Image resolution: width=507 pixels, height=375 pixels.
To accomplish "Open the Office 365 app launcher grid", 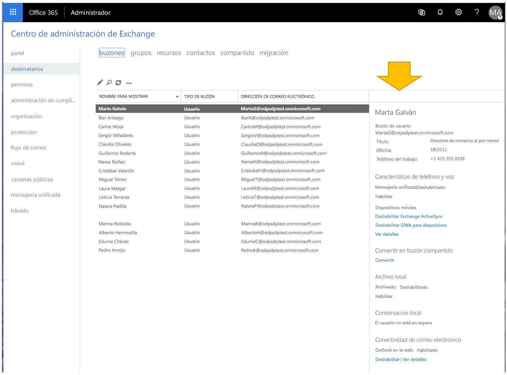I will click(x=13, y=12).
